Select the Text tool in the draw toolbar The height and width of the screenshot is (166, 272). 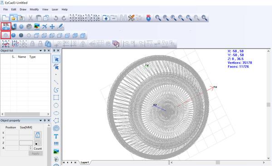point(56,137)
